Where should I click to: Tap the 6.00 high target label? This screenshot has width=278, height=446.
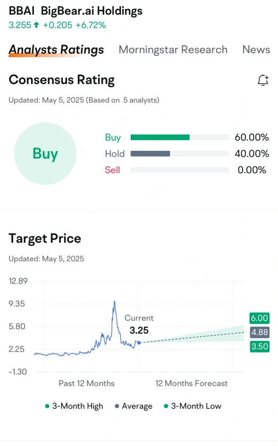click(x=260, y=318)
